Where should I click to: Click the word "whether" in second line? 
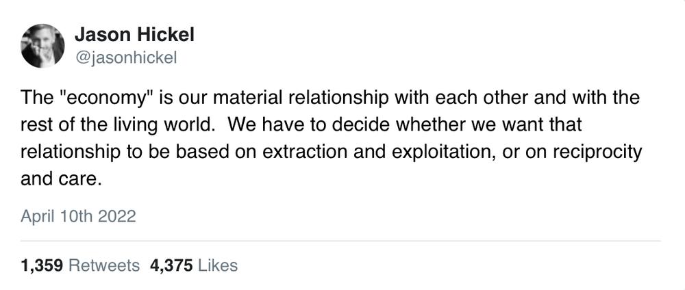coord(415,125)
